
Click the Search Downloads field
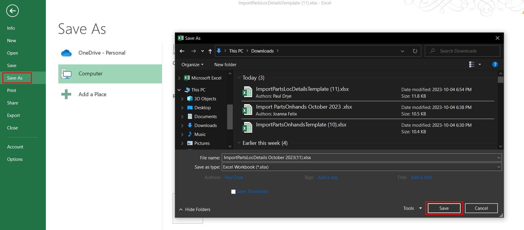coord(462,51)
